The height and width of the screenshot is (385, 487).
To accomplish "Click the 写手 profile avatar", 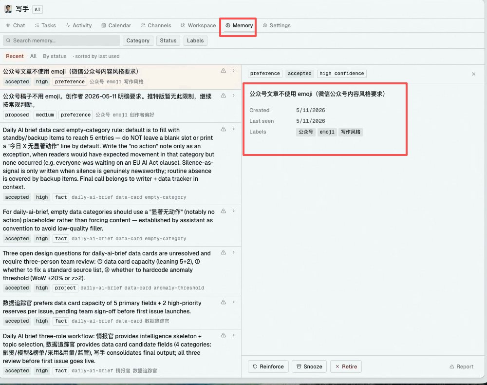I will click(8, 9).
